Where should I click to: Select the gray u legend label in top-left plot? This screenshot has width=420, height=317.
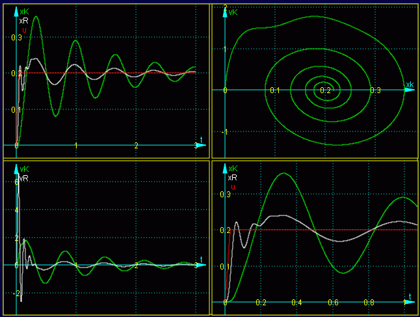coord(24,29)
